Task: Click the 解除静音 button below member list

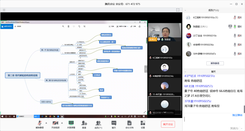Action: (215, 63)
